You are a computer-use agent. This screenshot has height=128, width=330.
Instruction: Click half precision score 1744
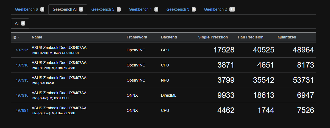click(x=266, y=110)
